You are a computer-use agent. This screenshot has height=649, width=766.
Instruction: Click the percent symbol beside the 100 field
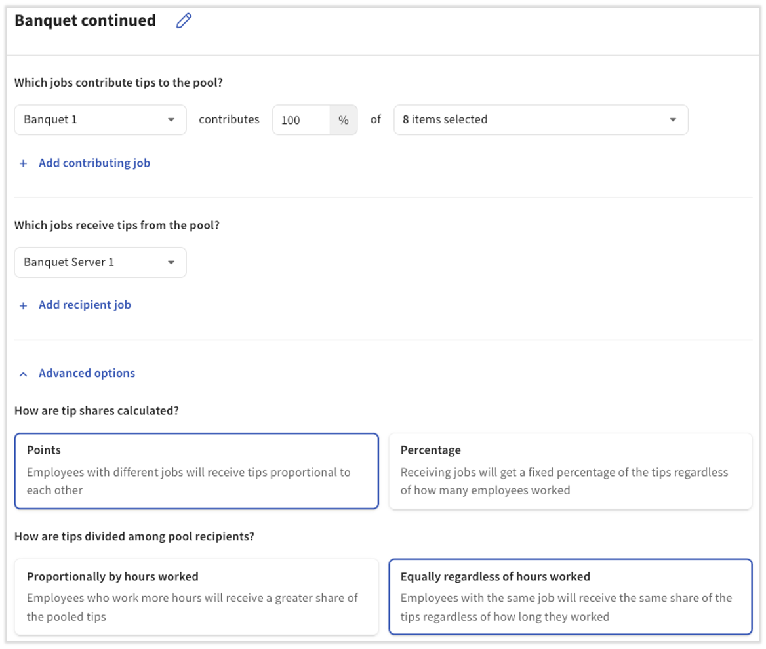coord(343,120)
